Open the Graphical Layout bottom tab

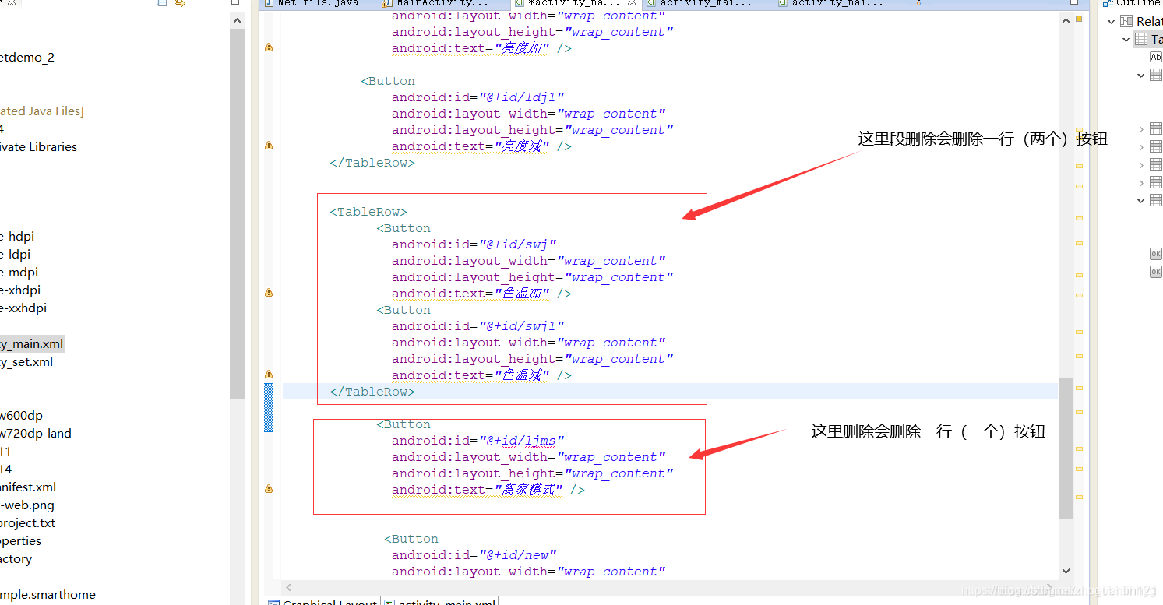(323, 601)
